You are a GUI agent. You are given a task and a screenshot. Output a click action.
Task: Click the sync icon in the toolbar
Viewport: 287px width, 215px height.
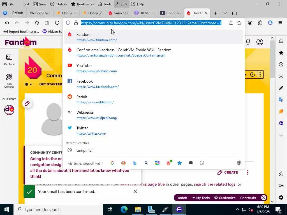coord(37,23)
